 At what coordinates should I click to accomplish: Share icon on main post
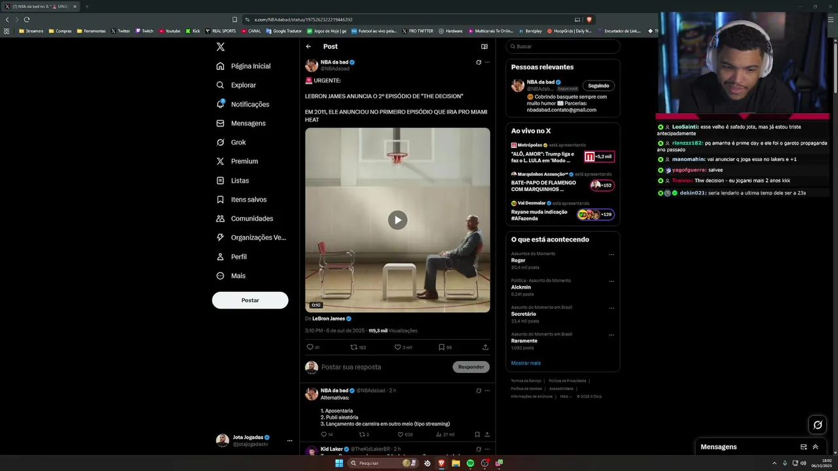point(485,347)
